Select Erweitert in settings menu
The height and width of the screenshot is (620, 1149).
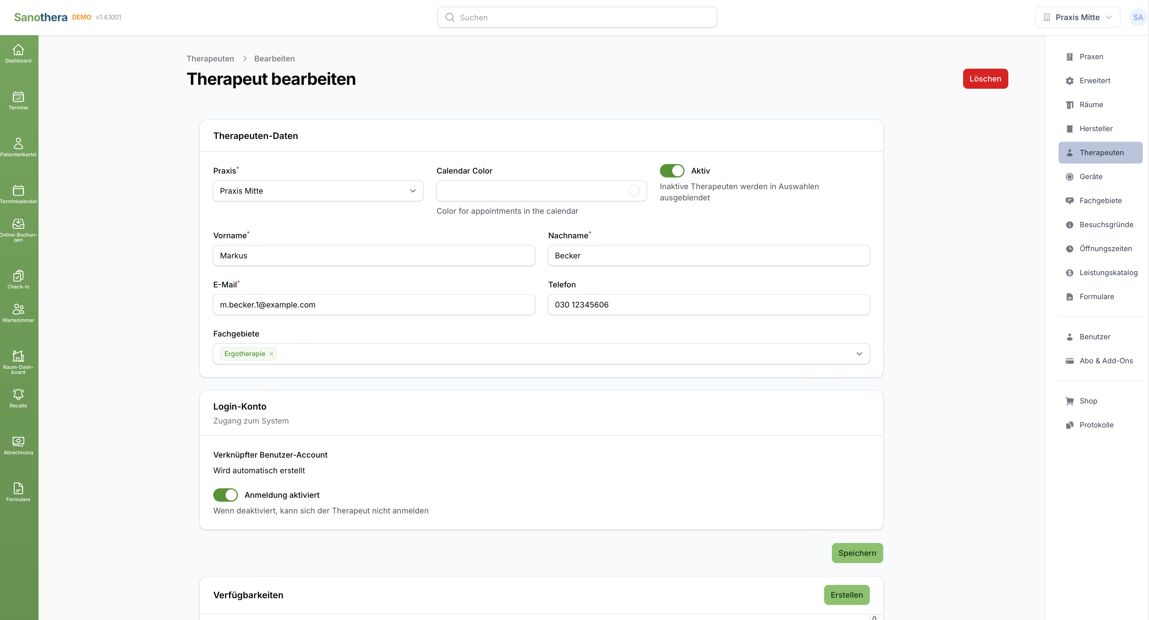pyautogui.click(x=1100, y=81)
